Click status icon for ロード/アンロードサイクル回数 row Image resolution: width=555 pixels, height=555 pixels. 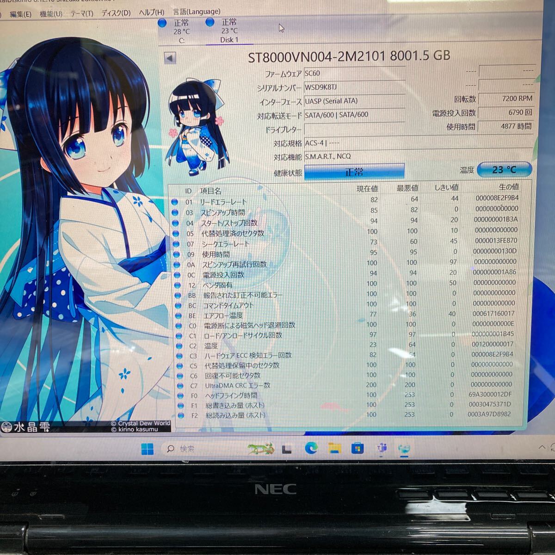click(179, 336)
